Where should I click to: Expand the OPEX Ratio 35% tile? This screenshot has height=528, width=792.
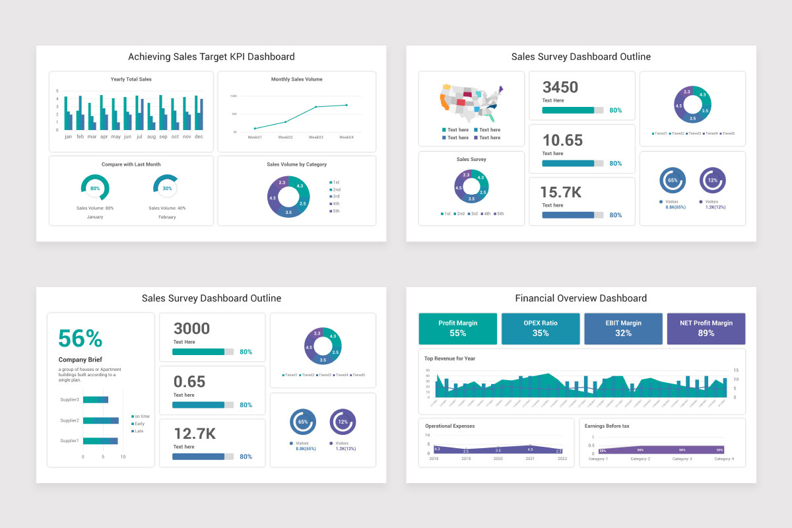[x=541, y=328]
